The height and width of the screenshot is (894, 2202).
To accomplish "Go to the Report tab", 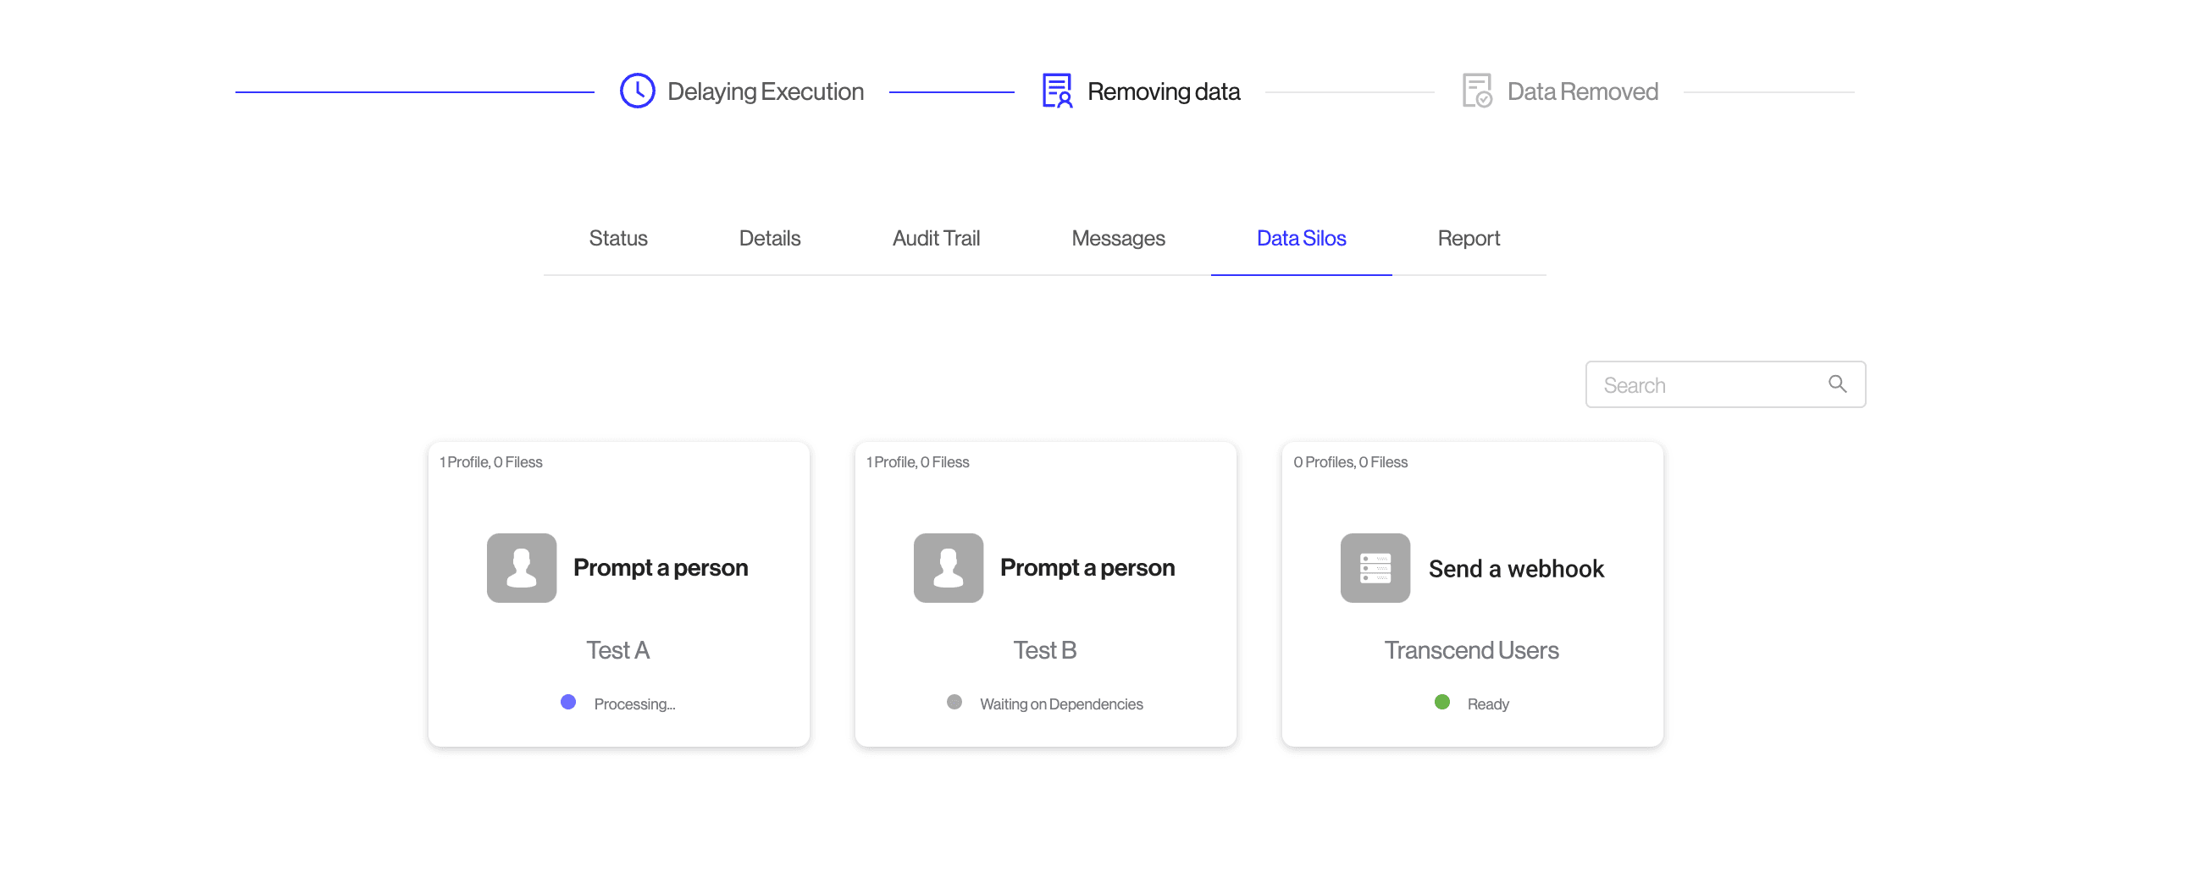I will [x=1469, y=239].
